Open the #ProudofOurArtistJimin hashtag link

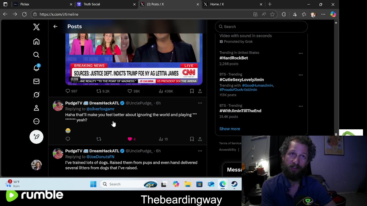click(x=238, y=90)
